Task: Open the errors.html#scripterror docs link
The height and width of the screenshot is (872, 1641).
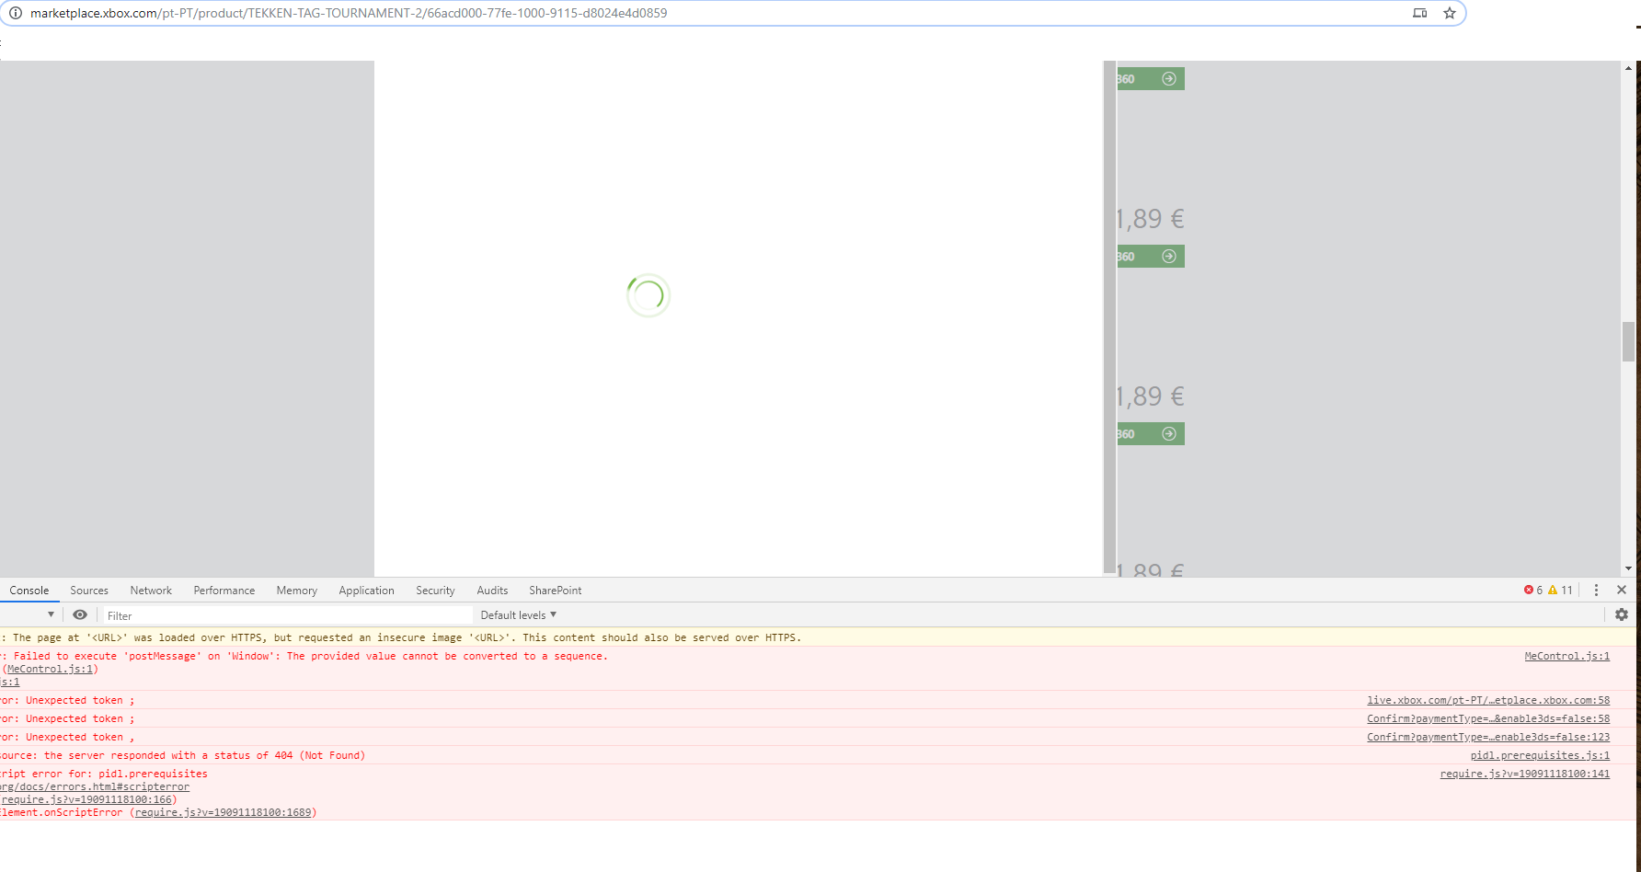Action: pyautogui.click(x=95, y=786)
